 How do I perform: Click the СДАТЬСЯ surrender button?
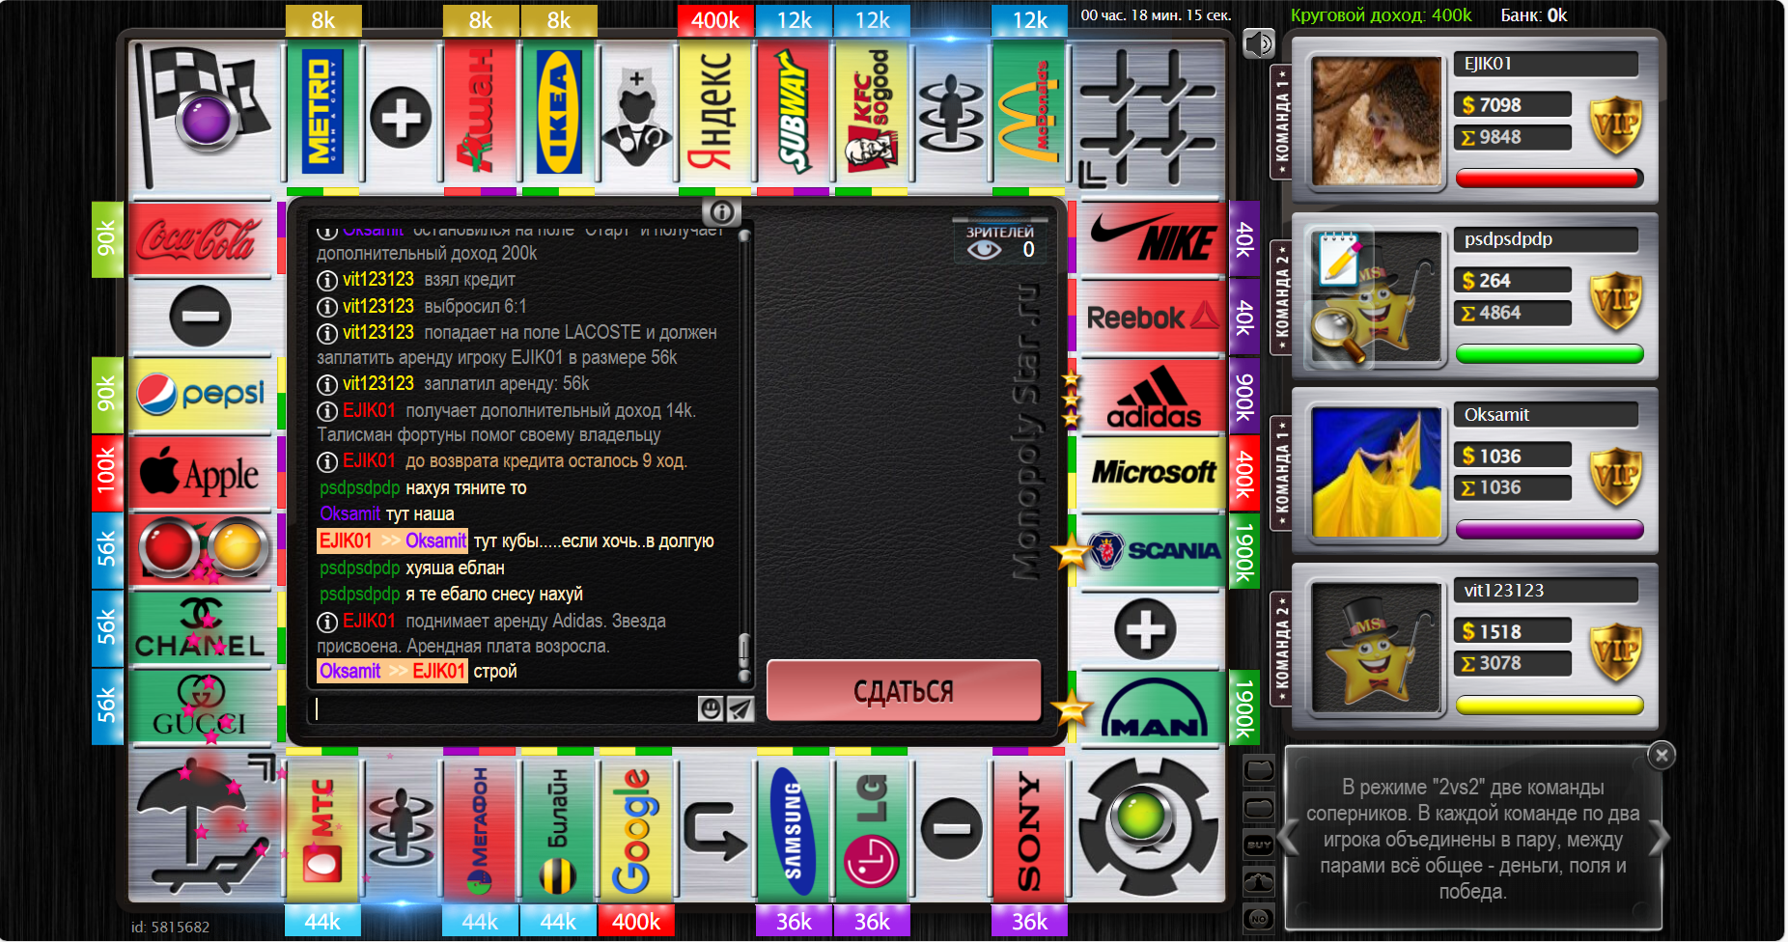[904, 691]
